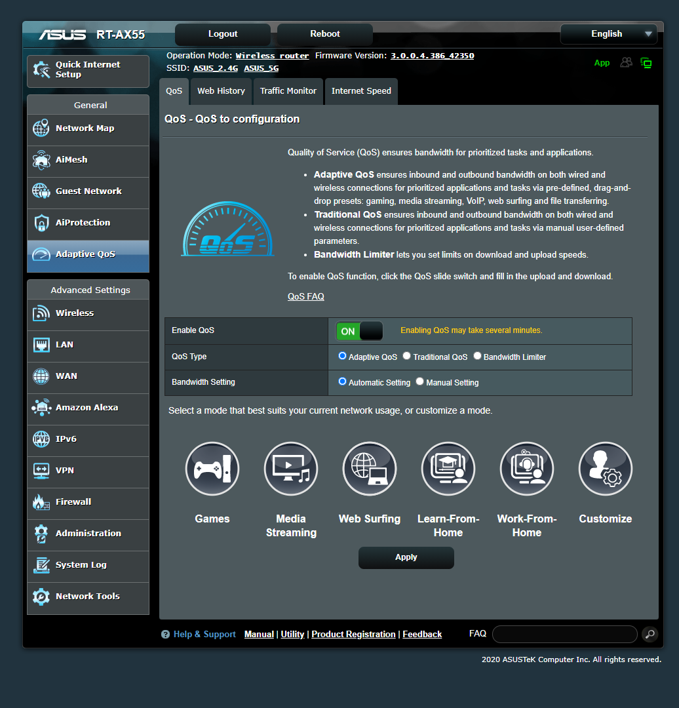The height and width of the screenshot is (708, 679).
Task: Click the green network client status icon
Action: tap(646, 63)
